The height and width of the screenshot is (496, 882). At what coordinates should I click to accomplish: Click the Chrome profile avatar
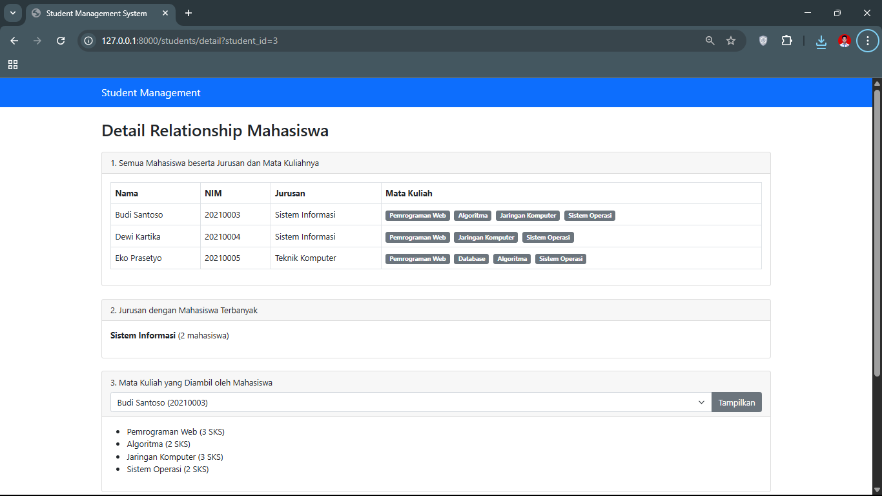click(844, 41)
